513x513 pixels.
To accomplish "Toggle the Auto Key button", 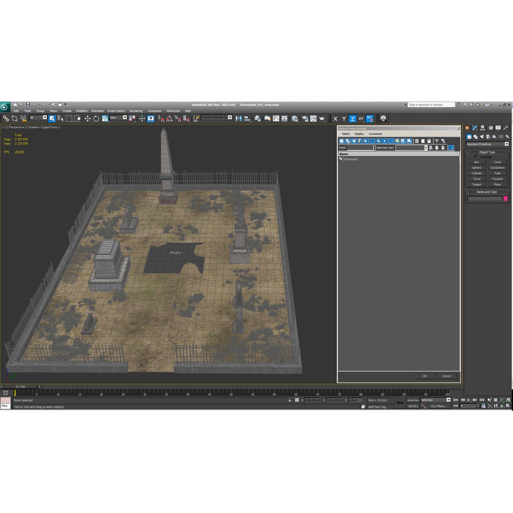I will [x=413, y=400].
